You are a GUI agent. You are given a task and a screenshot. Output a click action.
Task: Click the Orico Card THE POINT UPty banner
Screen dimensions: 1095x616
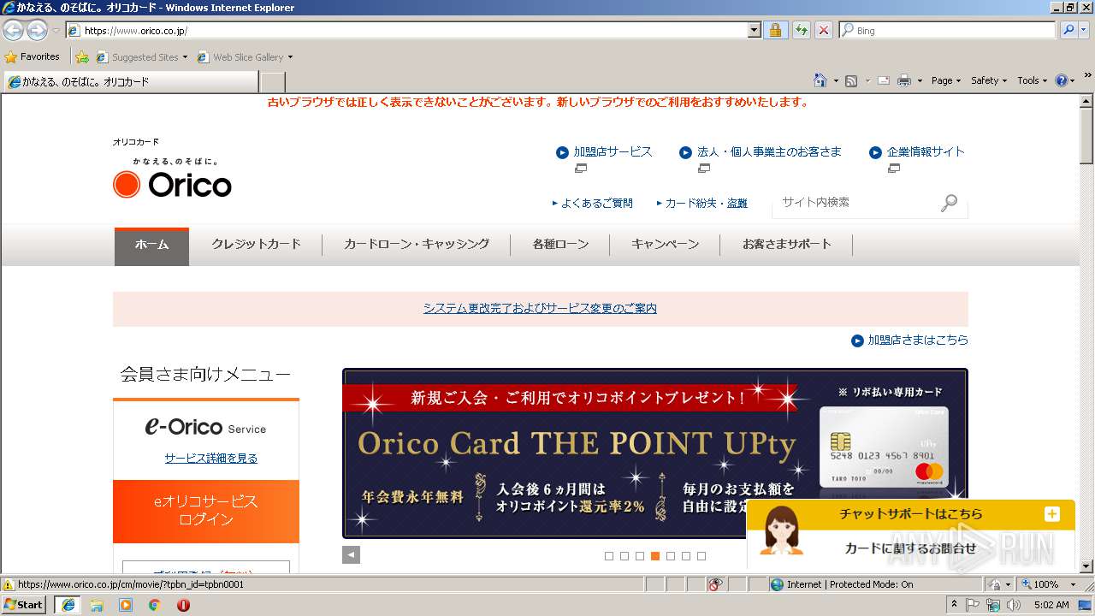654,453
